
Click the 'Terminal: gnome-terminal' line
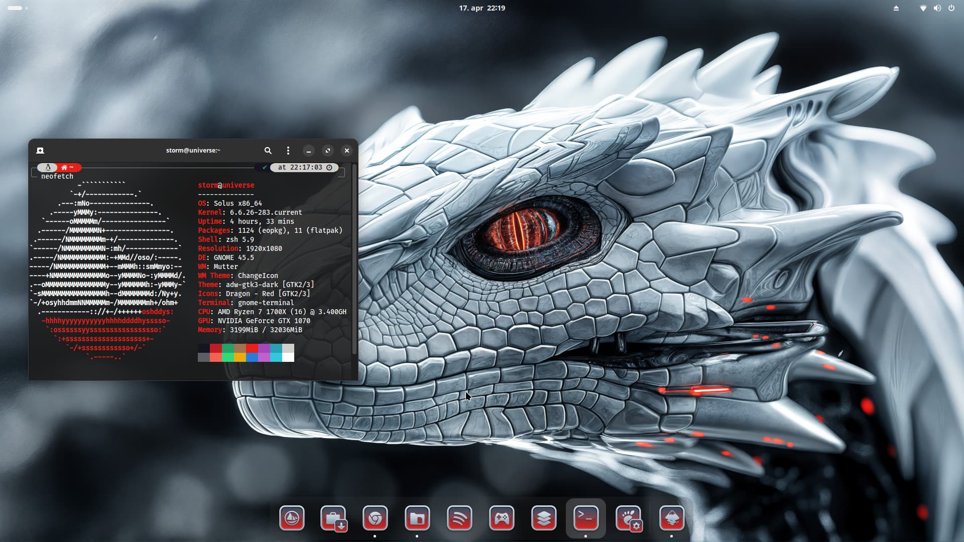(x=246, y=303)
